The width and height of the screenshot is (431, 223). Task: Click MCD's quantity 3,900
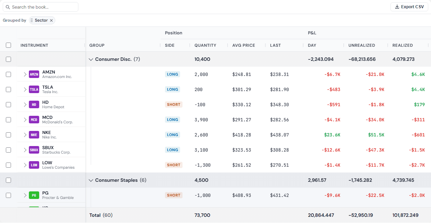click(201, 120)
